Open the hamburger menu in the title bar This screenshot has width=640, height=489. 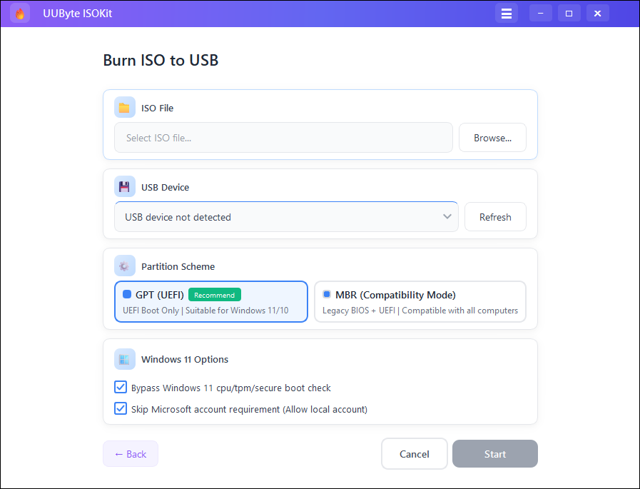pyautogui.click(x=506, y=14)
